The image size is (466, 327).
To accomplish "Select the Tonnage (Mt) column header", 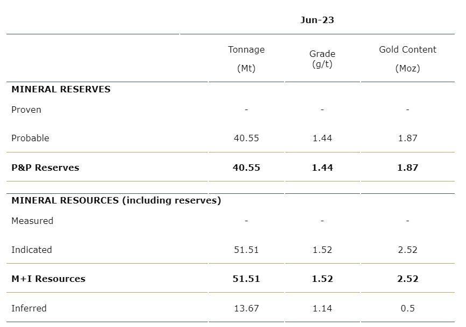I will (246, 59).
